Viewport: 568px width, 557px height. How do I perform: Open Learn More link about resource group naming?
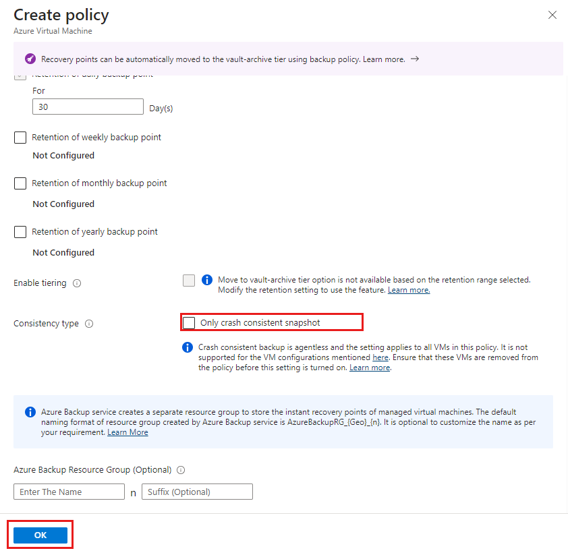127,432
